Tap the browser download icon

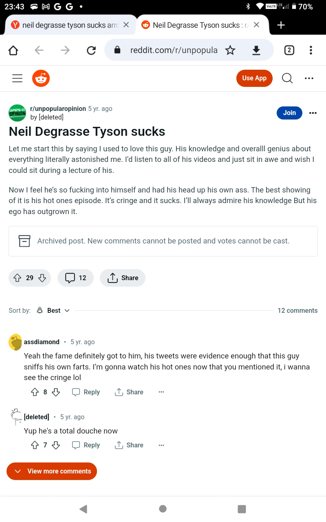point(256,50)
